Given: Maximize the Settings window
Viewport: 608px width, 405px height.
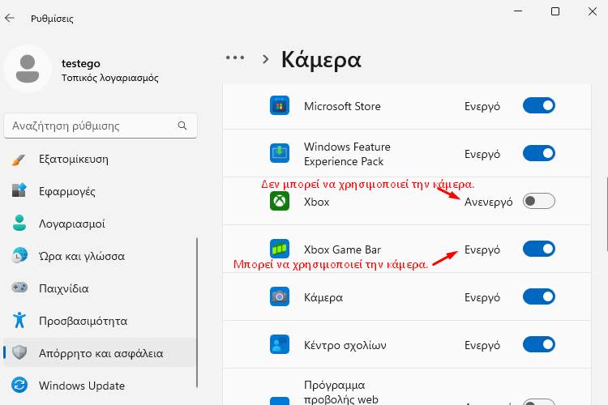Looking at the screenshot, I should tap(555, 11).
